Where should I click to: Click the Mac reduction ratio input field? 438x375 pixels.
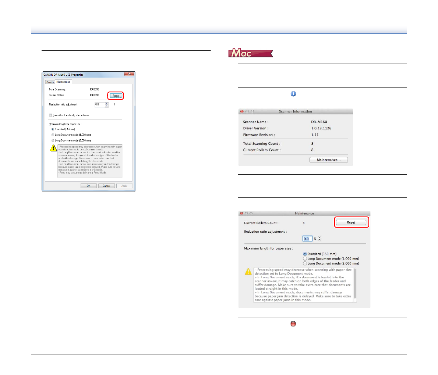(307, 239)
